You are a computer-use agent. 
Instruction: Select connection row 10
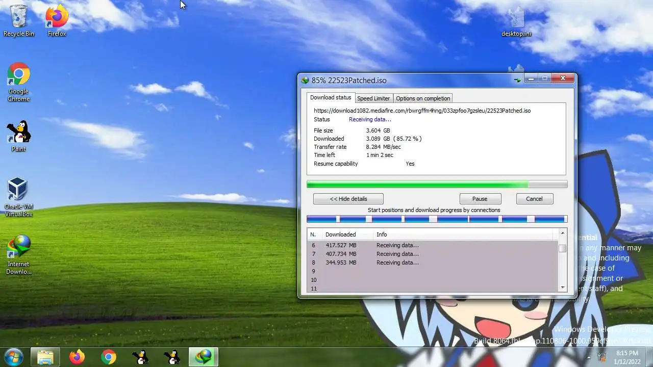click(x=433, y=280)
